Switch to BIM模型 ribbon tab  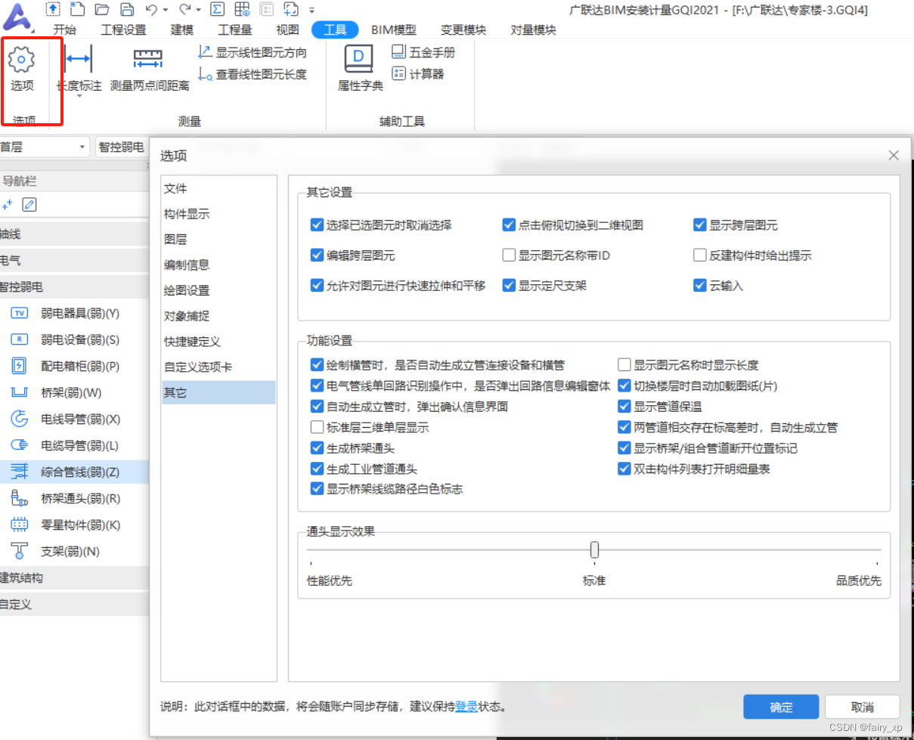coord(393,30)
